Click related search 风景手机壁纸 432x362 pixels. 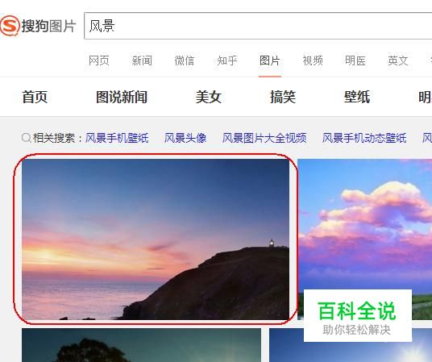coord(117,138)
